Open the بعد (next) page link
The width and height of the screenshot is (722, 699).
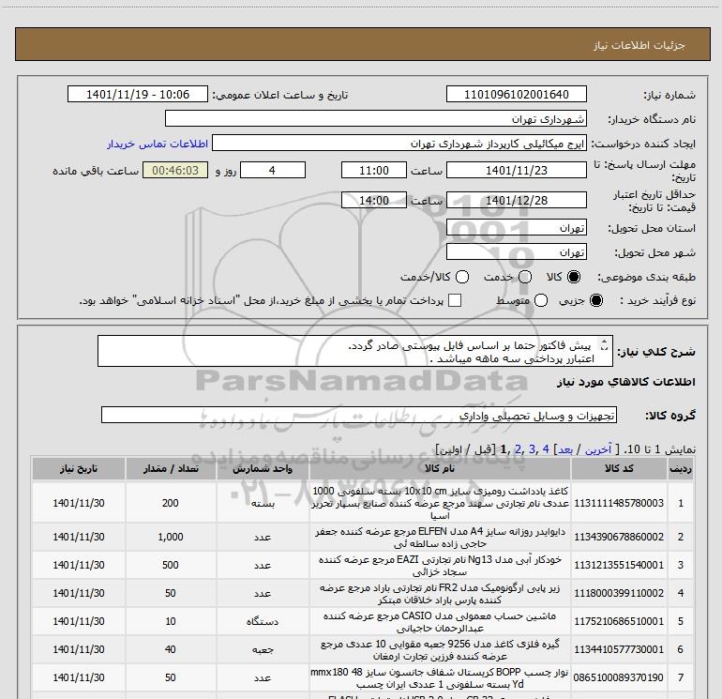[565, 448]
